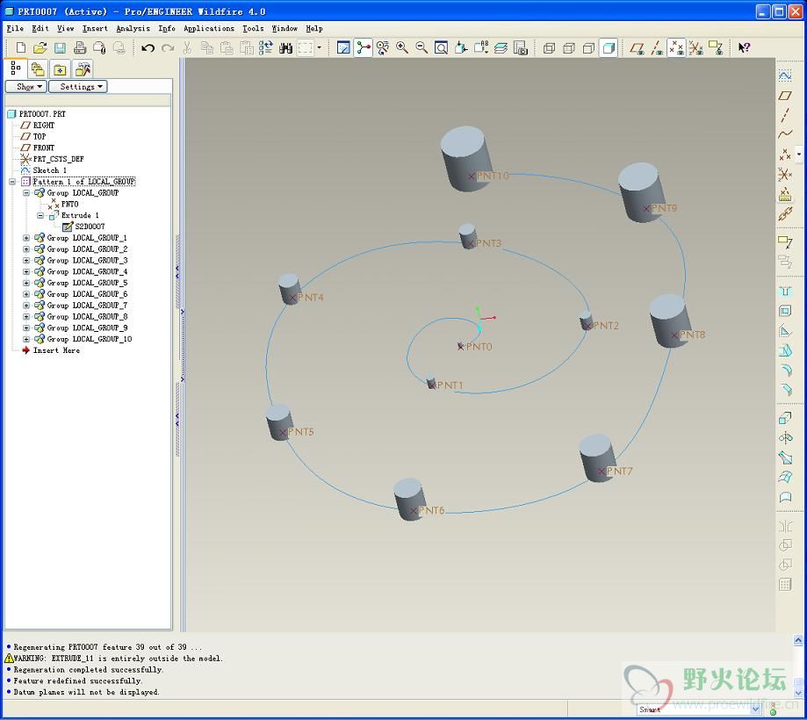
Task: Toggle datum points display
Action: (676, 48)
